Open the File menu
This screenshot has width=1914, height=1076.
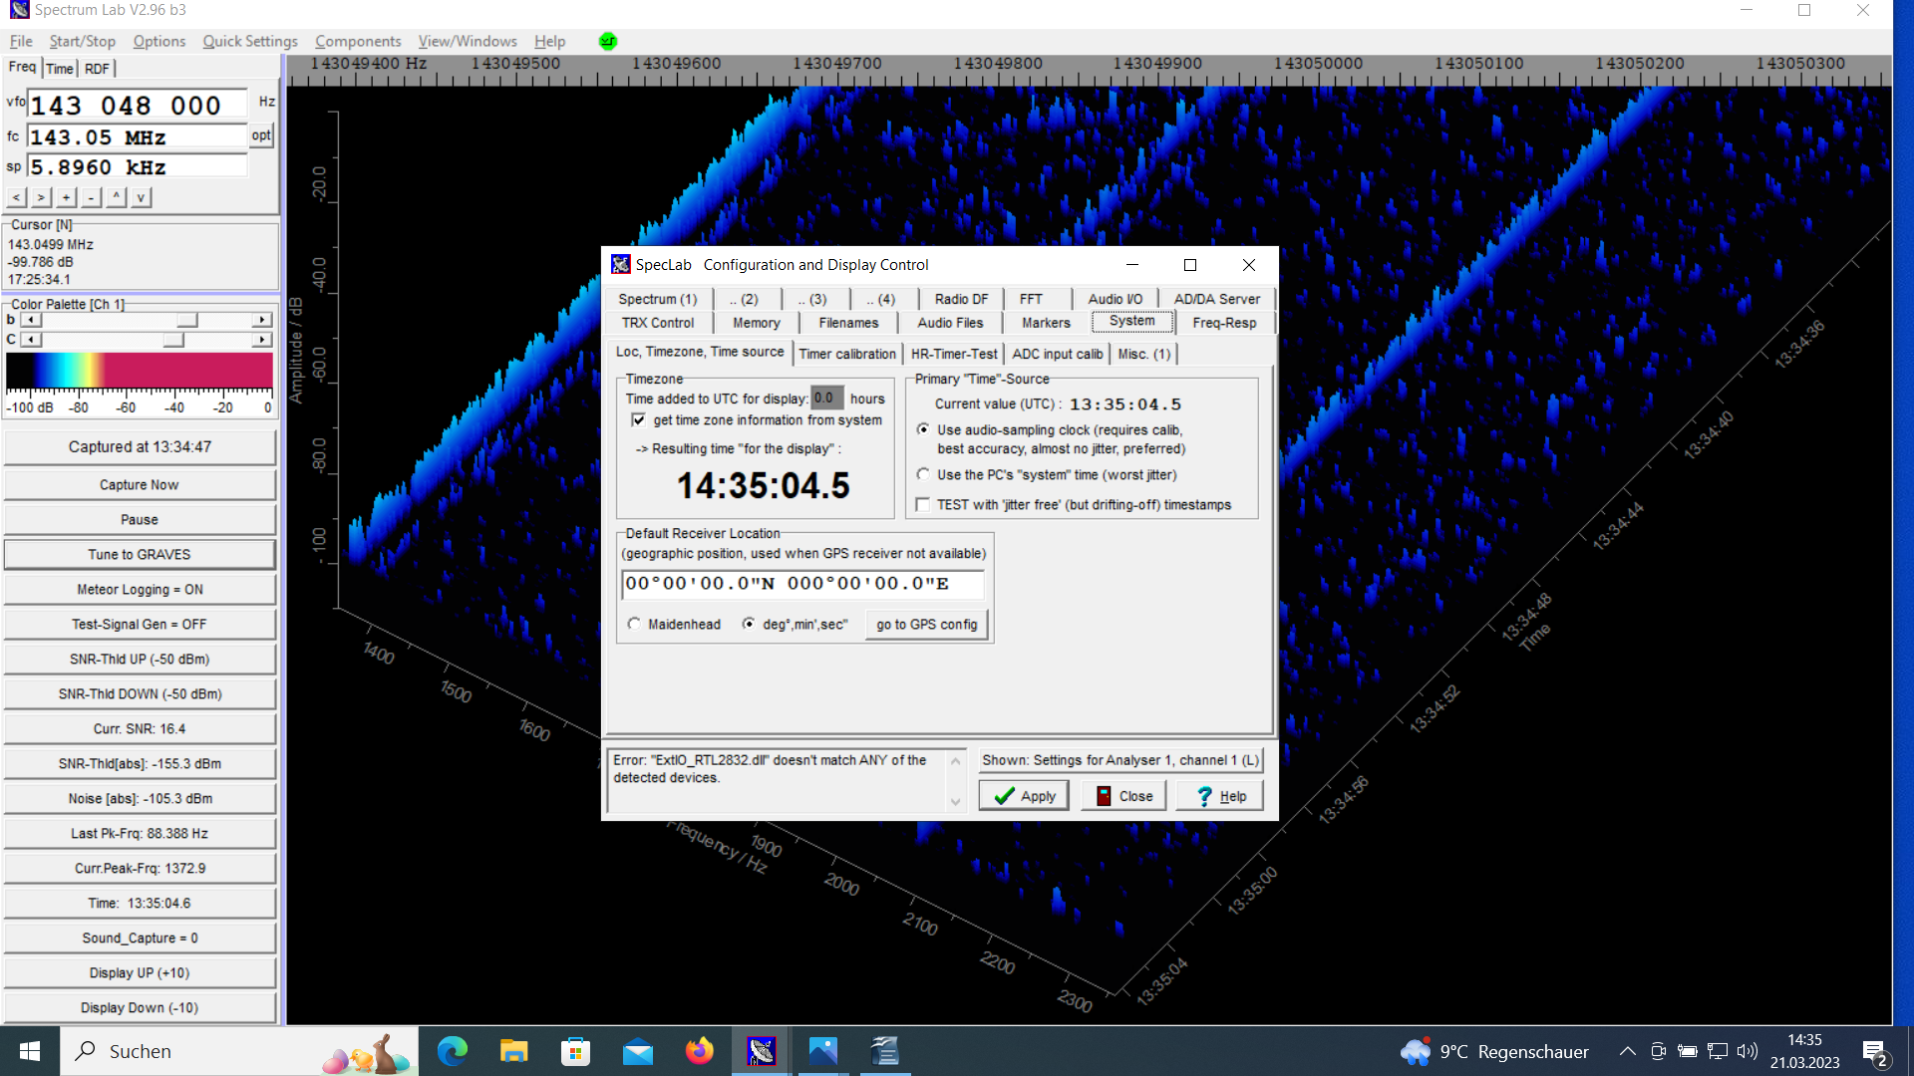tap(21, 41)
